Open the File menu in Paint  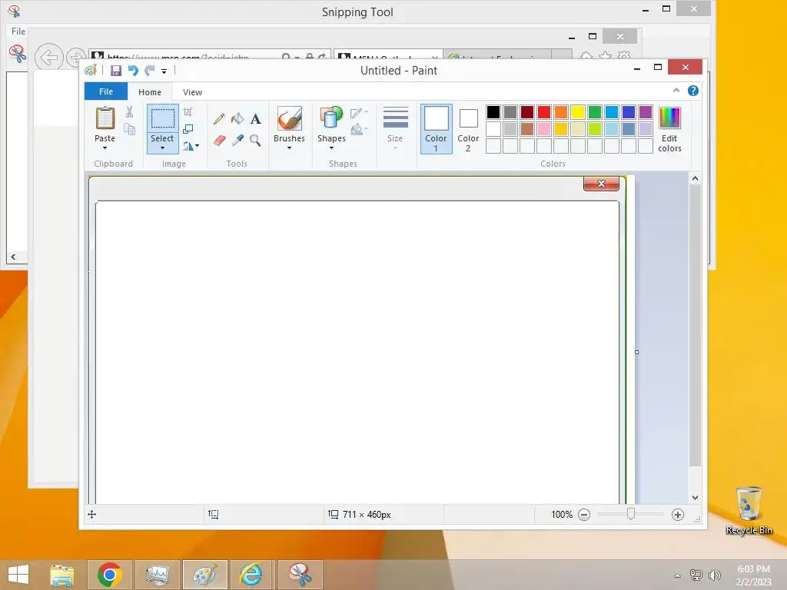coord(106,91)
